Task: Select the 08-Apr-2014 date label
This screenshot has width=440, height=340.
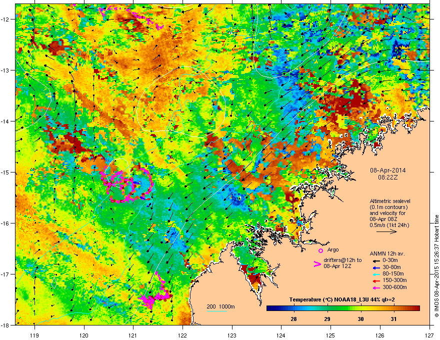Action: pyautogui.click(x=387, y=170)
